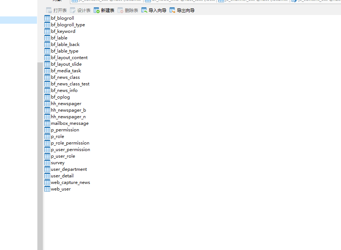Select the hh_newspager table icon
Screen dimensions: 341x250
[x=47, y=103]
